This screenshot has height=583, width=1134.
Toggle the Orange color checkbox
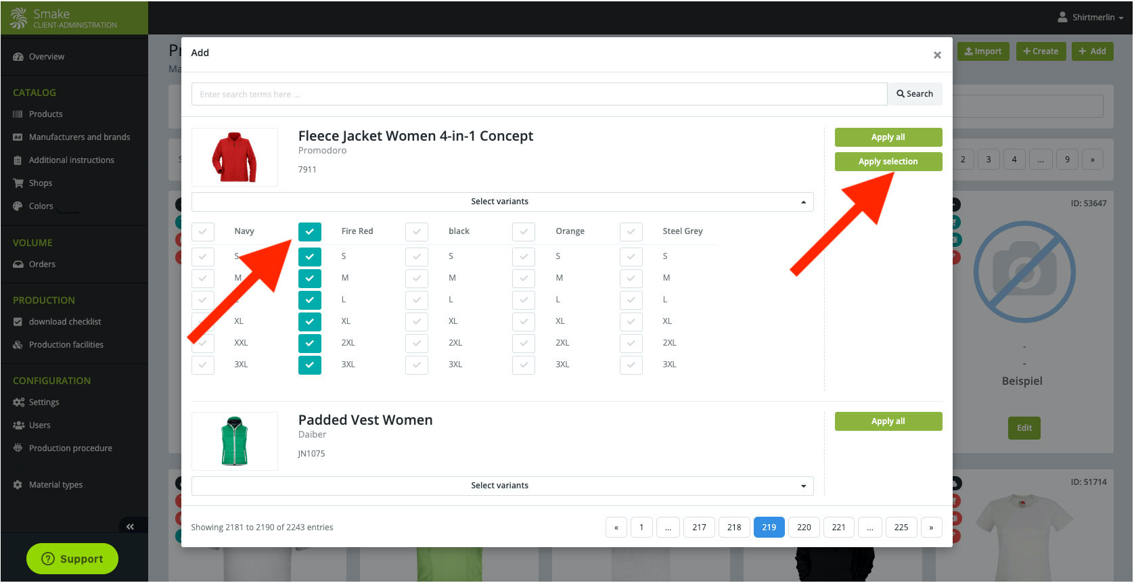pyautogui.click(x=524, y=231)
